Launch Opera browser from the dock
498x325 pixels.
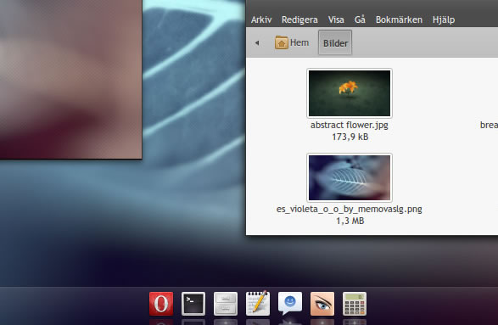pos(161,304)
